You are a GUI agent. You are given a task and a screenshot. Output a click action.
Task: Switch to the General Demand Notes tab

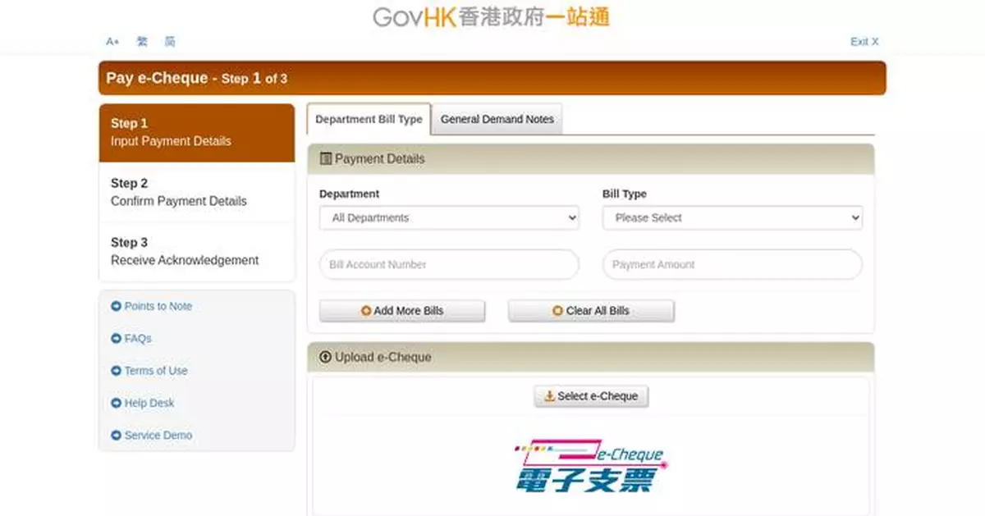[497, 119]
